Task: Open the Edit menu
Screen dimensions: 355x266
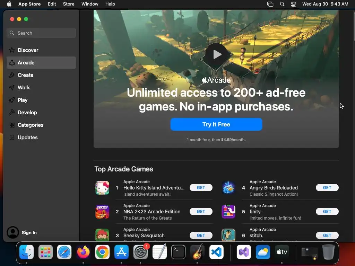Action: click(x=52, y=4)
